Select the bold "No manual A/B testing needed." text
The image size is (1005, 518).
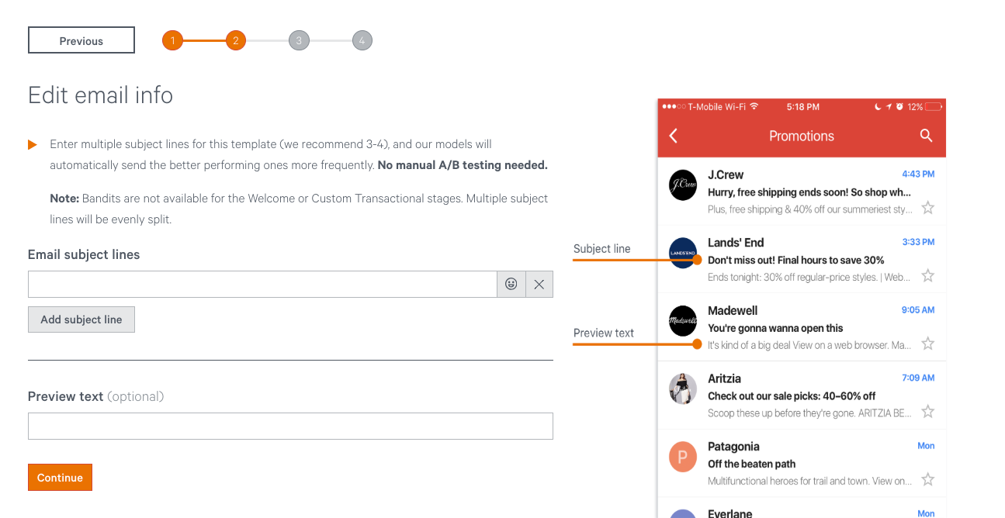(x=463, y=165)
